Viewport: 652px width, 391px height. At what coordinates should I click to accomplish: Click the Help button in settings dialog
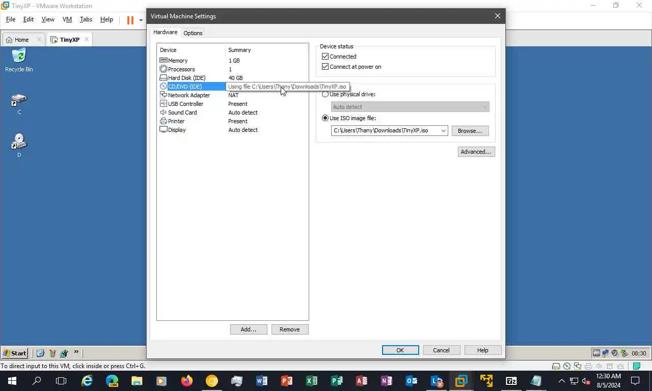coord(483,350)
